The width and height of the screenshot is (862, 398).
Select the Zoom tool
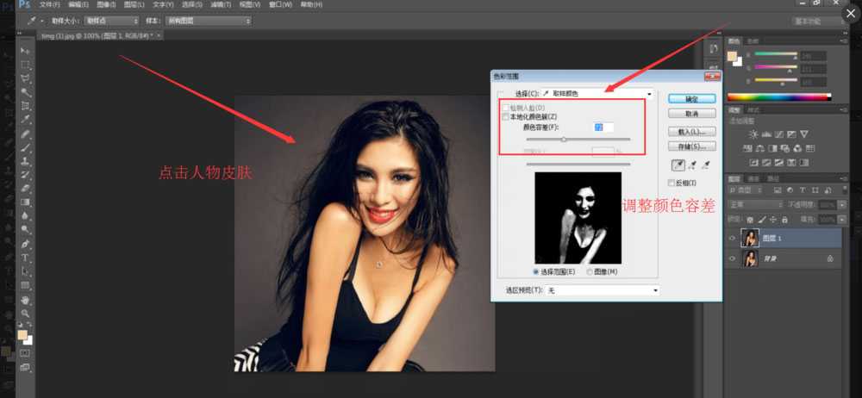point(26,314)
